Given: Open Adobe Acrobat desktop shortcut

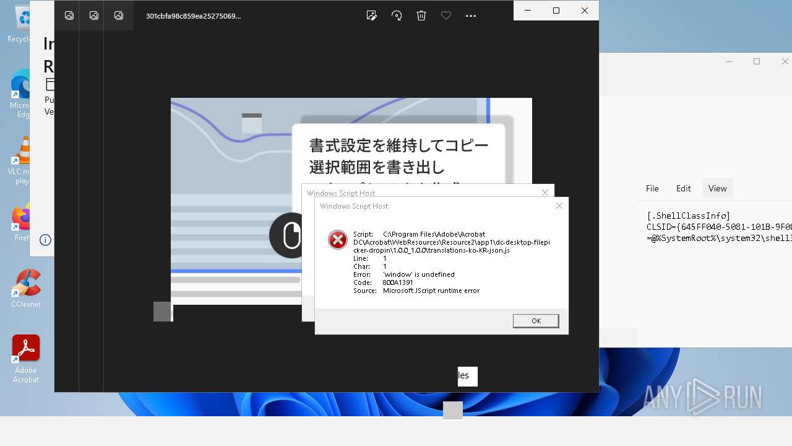Looking at the screenshot, I should point(26,359).
